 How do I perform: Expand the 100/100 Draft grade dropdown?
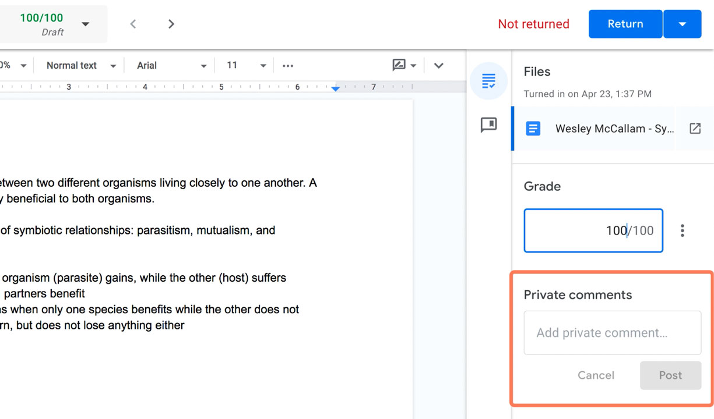(x=85, y=24)
